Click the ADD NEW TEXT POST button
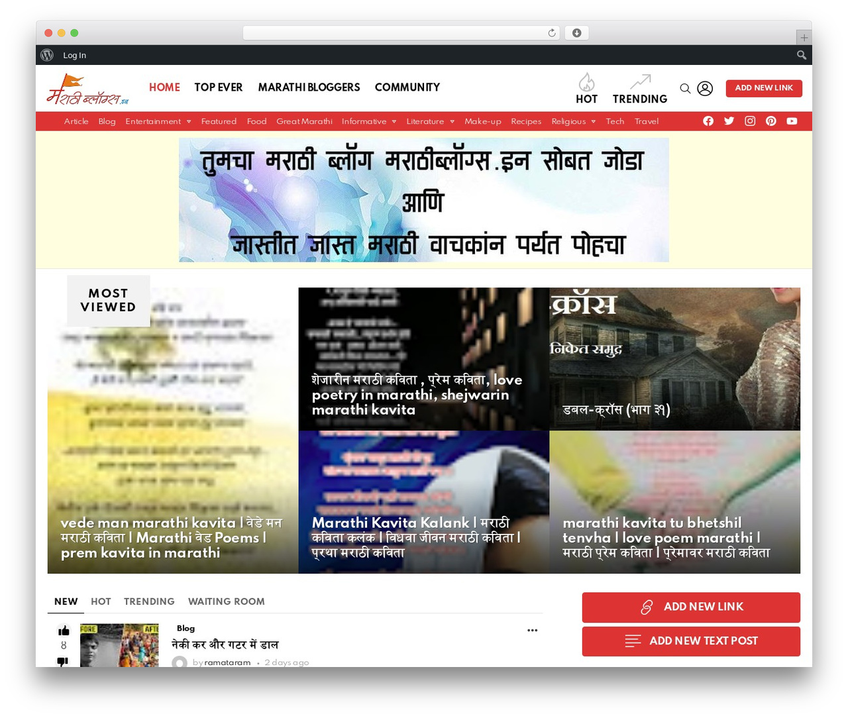 pyautogui.click(x=691, y=641)
